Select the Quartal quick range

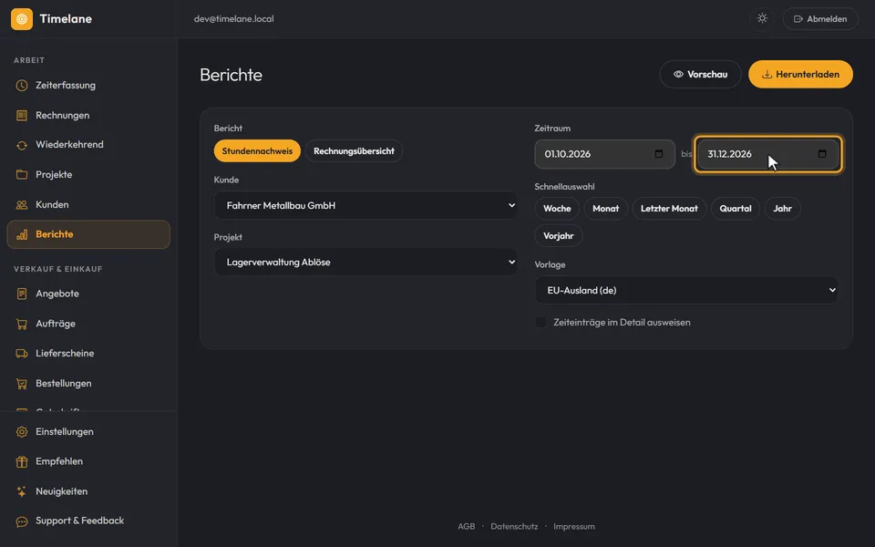736,209
